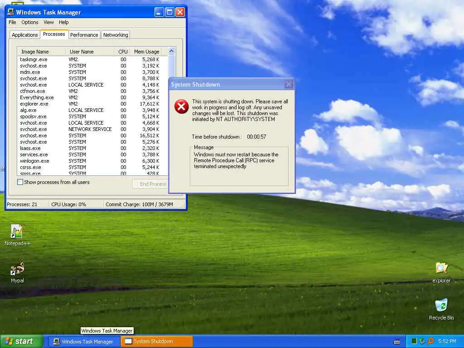
Task: Click the taskbar clock showing 5:52 PM
Action: click(x=447, y=341)
